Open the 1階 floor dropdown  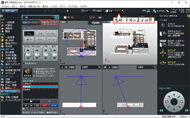pos(40,17)
